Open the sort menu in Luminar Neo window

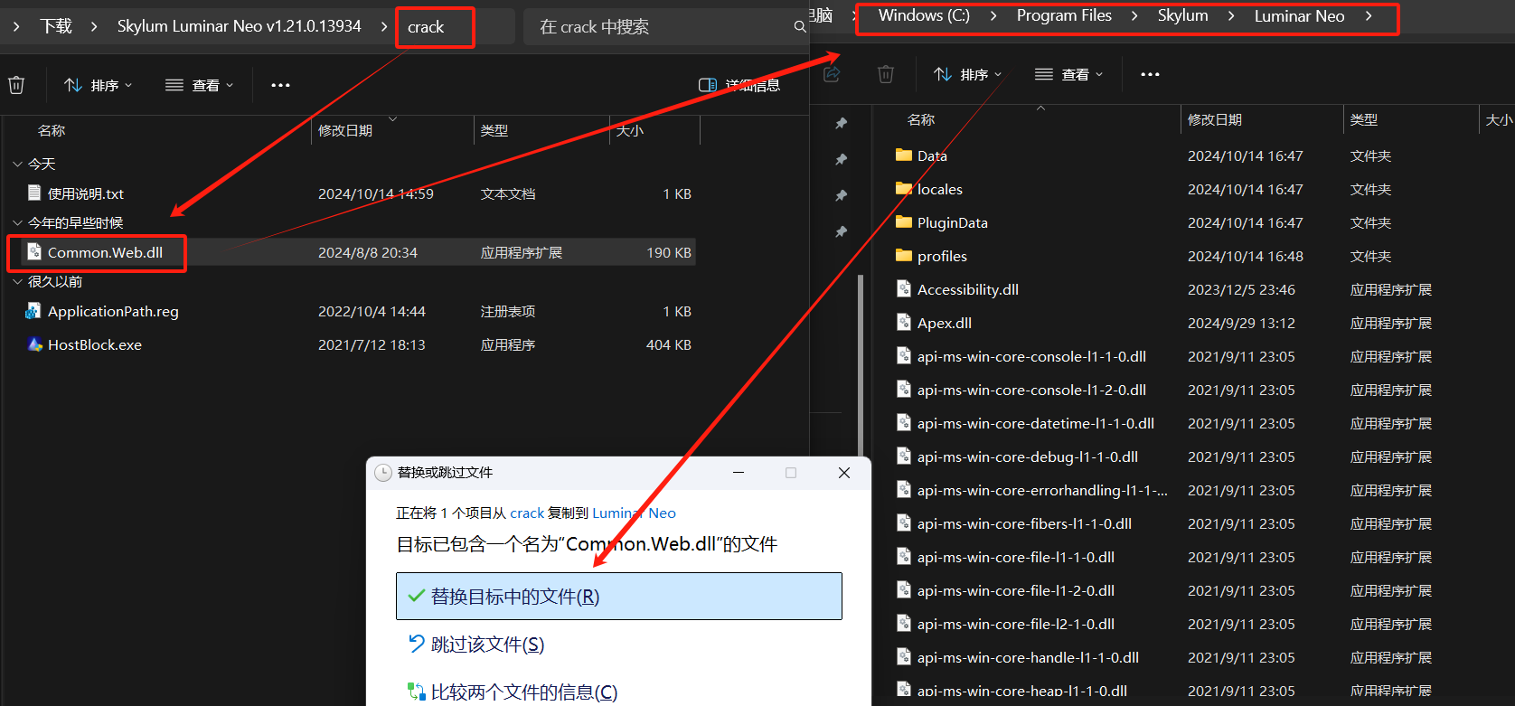[967, 74]
